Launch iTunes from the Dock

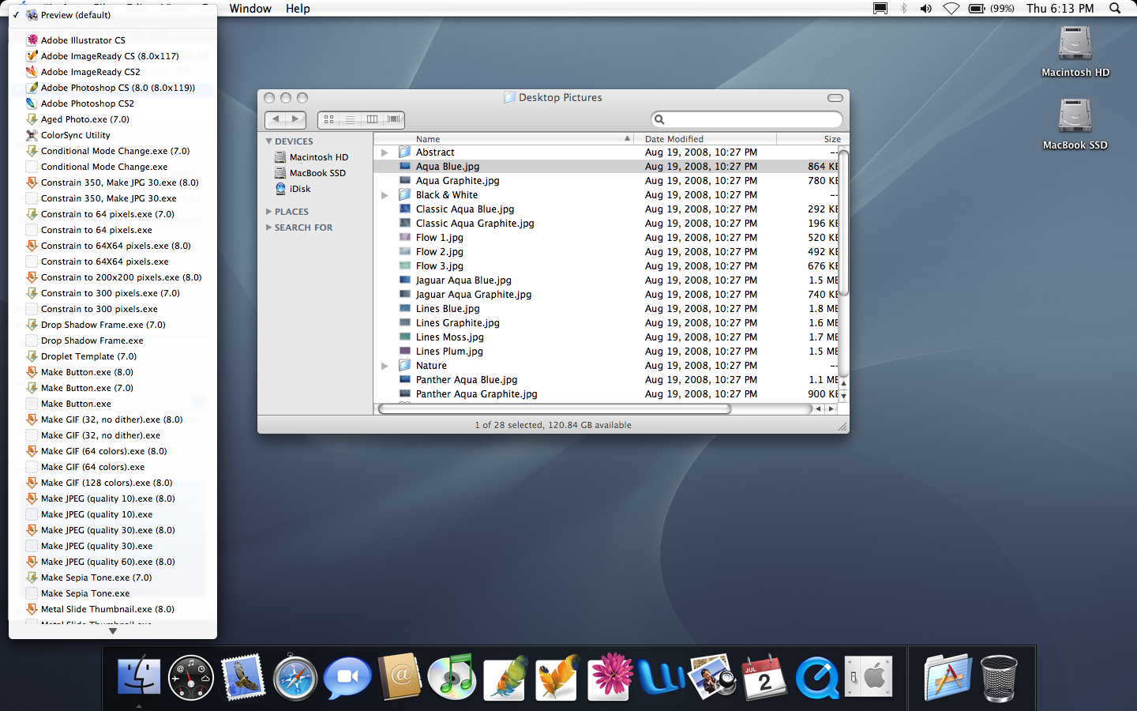click(x=452, y=677)
